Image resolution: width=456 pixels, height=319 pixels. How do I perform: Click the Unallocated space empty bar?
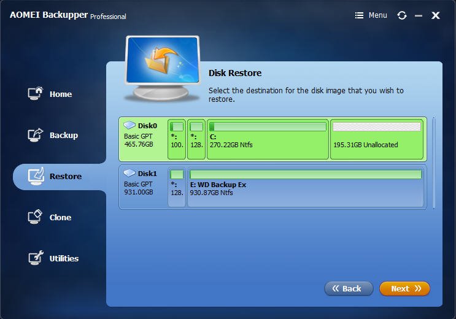click(x=377, y=126)
